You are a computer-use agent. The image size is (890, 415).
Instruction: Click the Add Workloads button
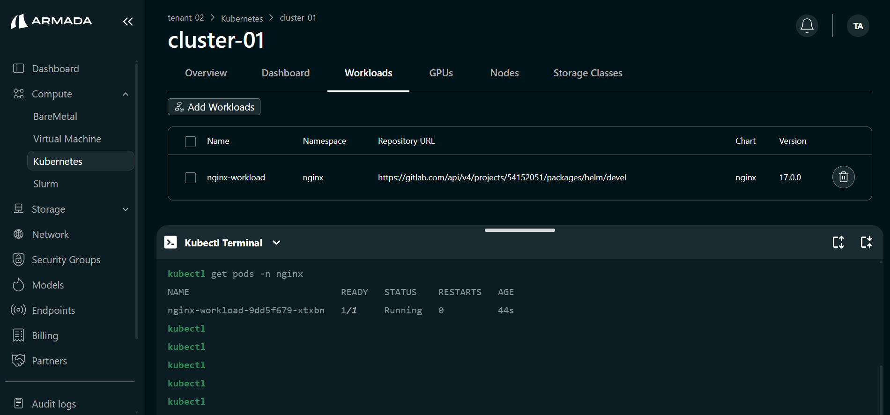[214, 107]
